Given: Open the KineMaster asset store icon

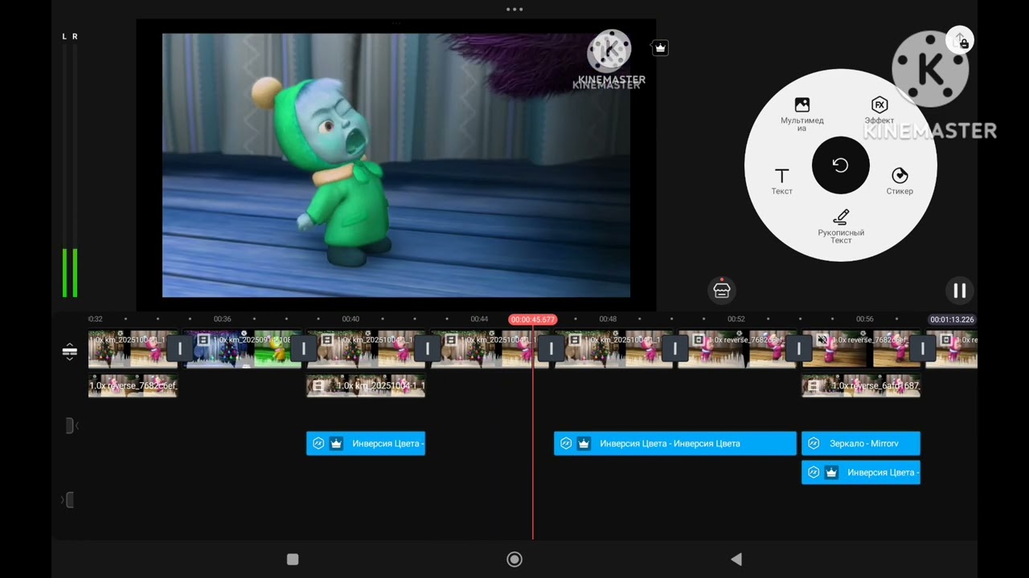Looking at the screenshot, I should (721, 290).
